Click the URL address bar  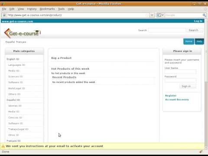pyautogui.click(x=77, y=15)
